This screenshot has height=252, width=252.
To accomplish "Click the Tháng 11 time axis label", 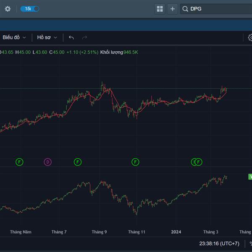I will coord(136,232).
